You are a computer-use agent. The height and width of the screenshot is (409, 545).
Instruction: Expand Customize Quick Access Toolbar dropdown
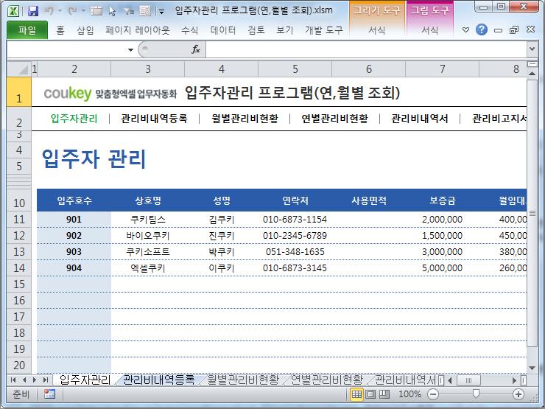[161, 12]
